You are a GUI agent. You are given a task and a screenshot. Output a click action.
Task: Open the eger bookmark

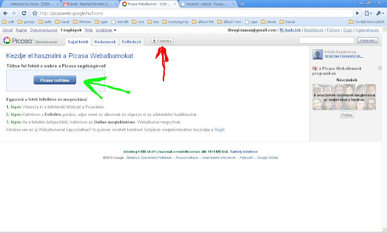[x=251, y=22]
